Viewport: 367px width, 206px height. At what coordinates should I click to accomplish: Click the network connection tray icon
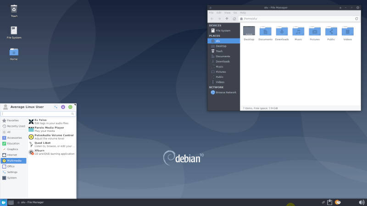323,202
